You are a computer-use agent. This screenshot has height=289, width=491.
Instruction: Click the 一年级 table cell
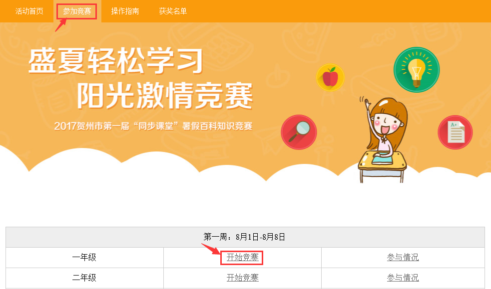(84, 258)
